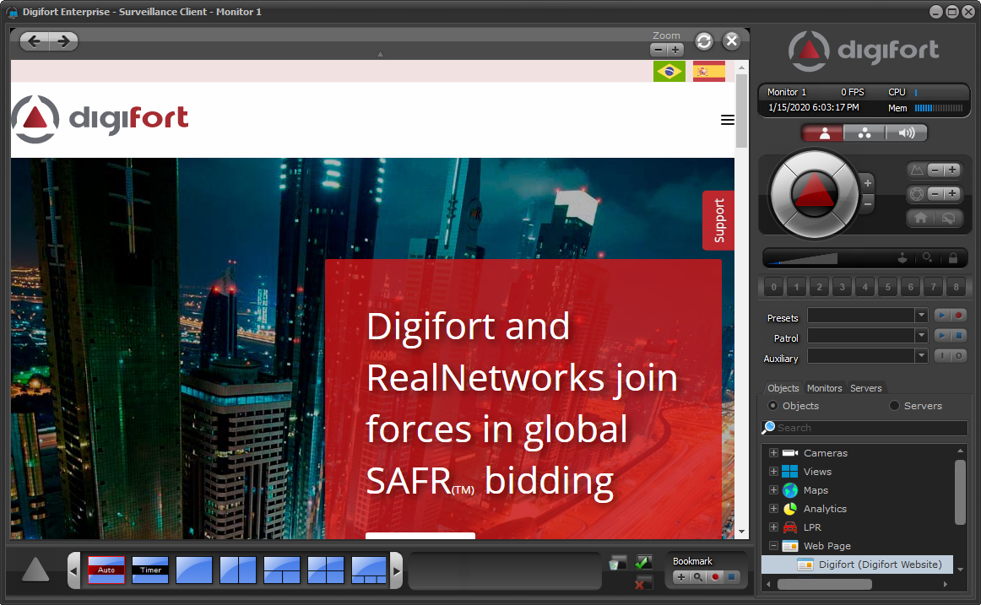Decrease focus next to mountain icon

(x=935, y=170)
